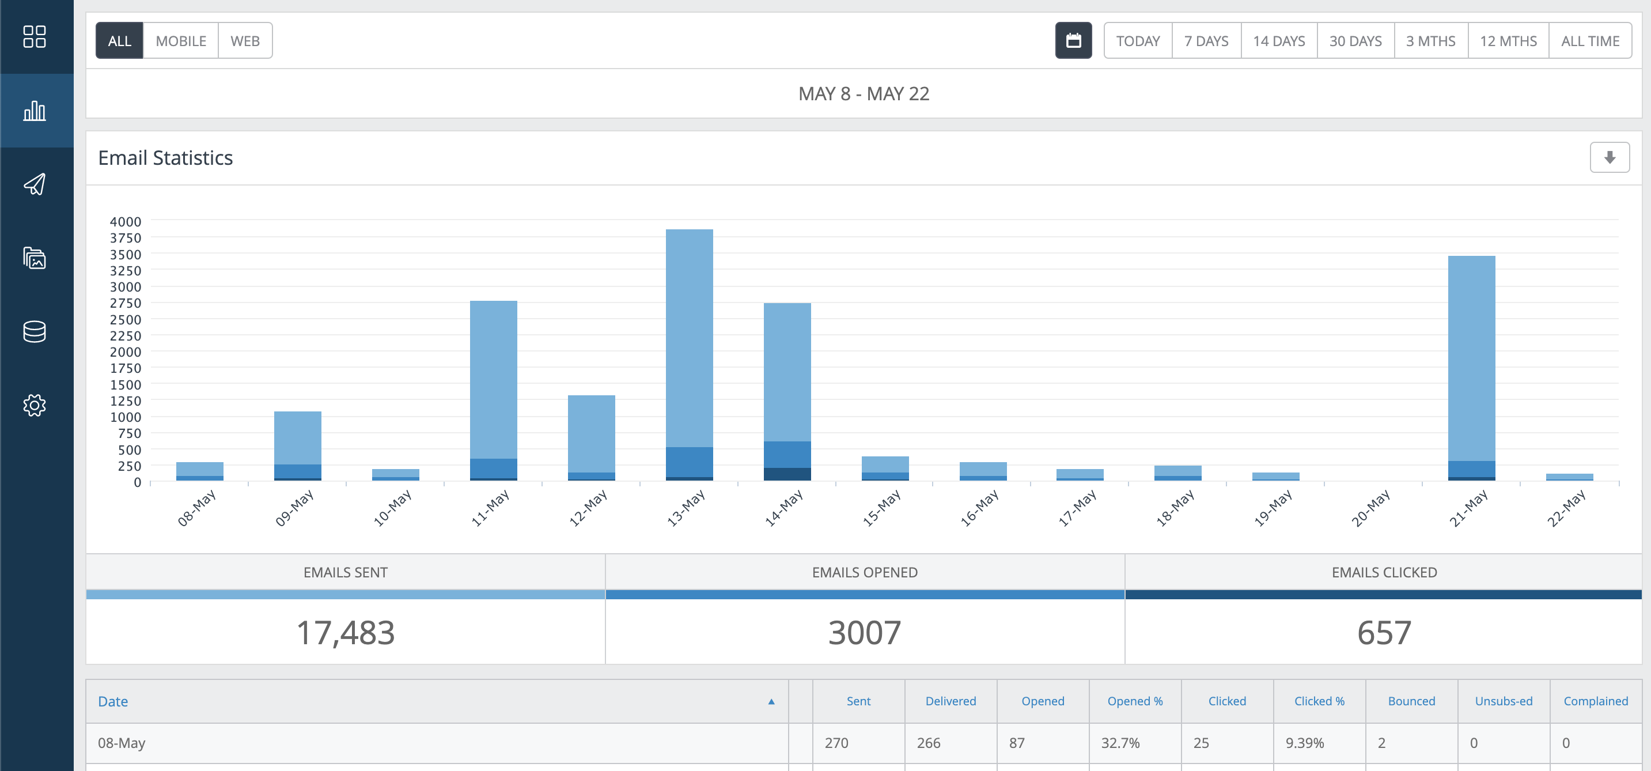Switch the filter to WEB
This screenshot has width=1651, height=771.
click(245, 41)
